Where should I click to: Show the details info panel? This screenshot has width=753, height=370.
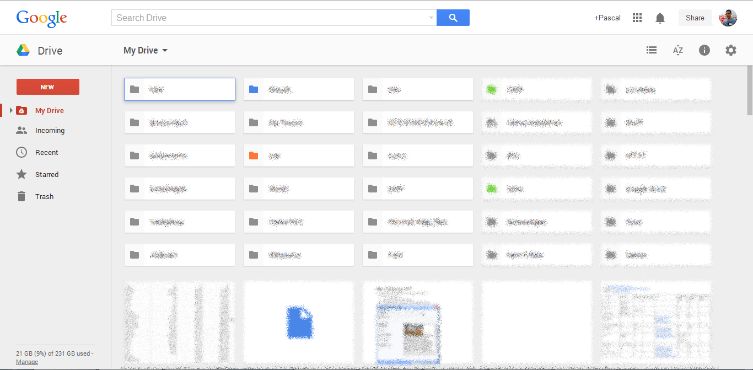[x=704, y=50]
